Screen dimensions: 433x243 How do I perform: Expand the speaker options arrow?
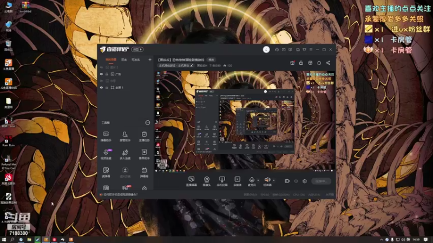click(x=274, y=180)
